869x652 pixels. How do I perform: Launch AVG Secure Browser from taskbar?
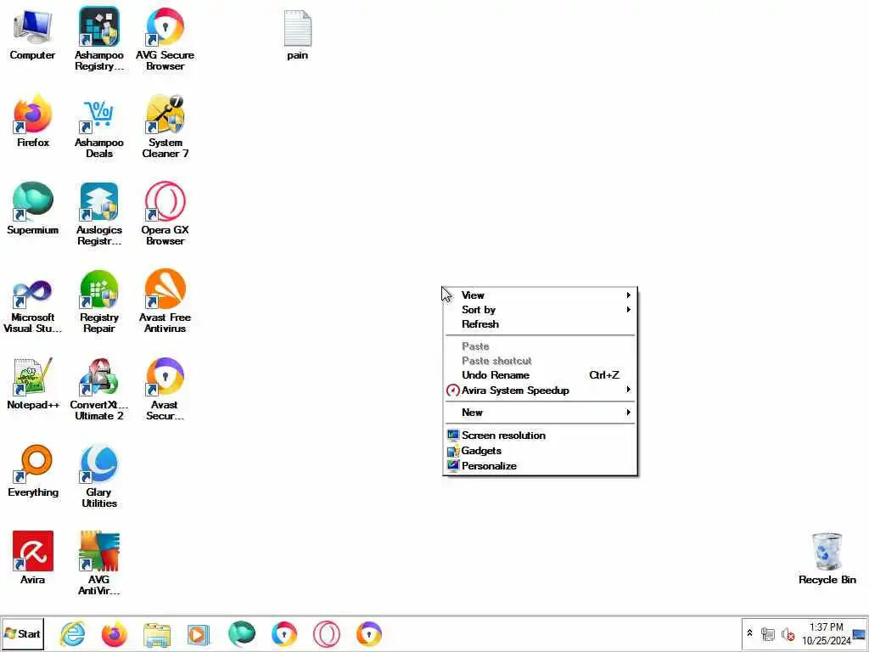pyautogui.click(x=284, y=634)
